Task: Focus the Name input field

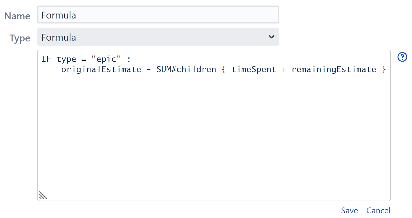Action: click(158, 15)
